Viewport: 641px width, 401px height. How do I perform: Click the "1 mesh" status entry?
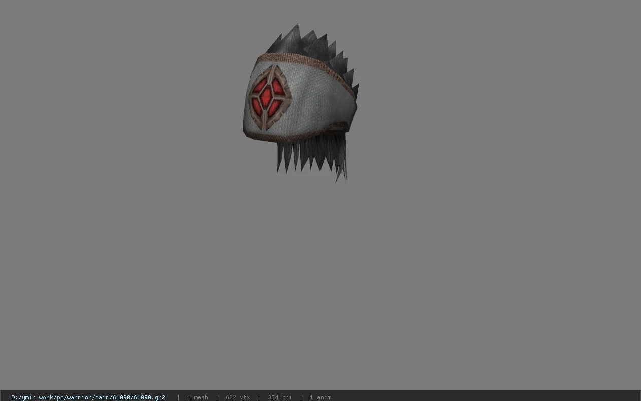click(x=197, y=397)
